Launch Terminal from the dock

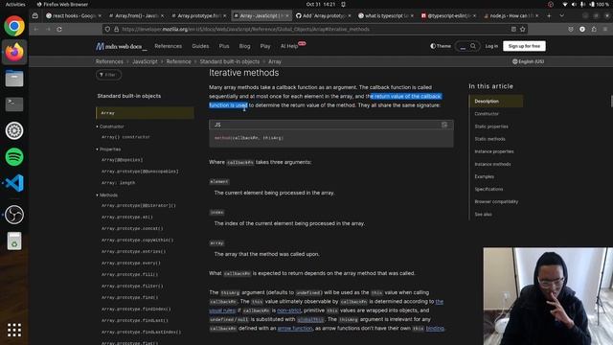click(x=14, y=104)
